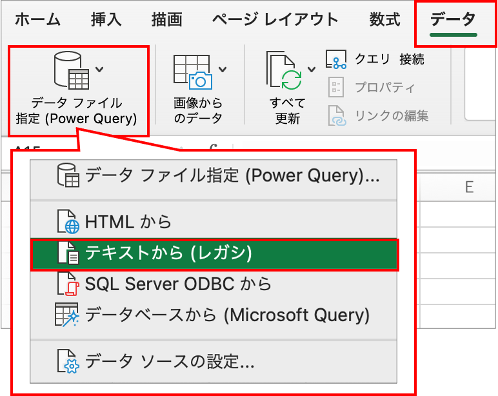Click the すべて更新 button label
Viewport: 498px width, 396px height.
pos(288,111)
